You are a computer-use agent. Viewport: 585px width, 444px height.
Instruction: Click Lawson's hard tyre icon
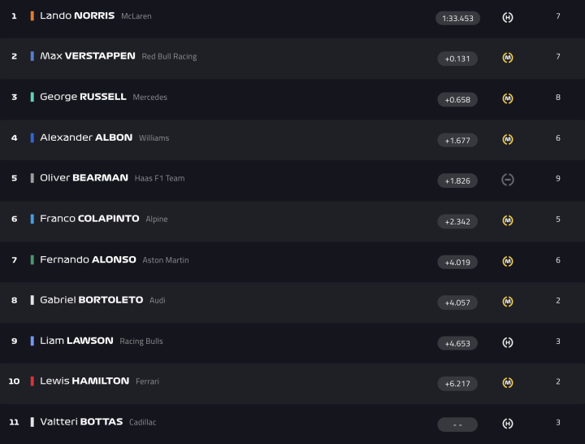508,342
